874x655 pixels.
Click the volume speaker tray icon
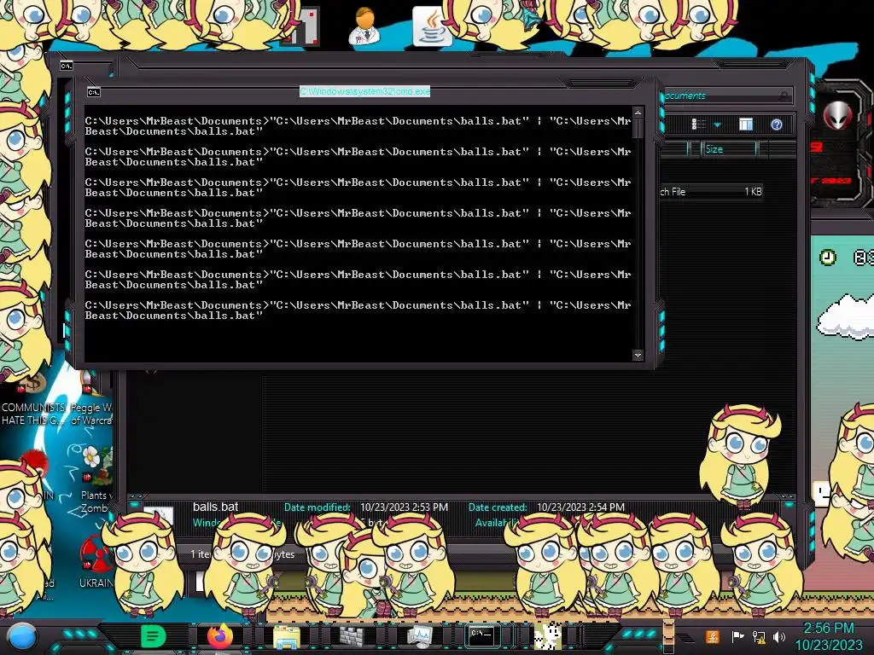coord(779,636)
